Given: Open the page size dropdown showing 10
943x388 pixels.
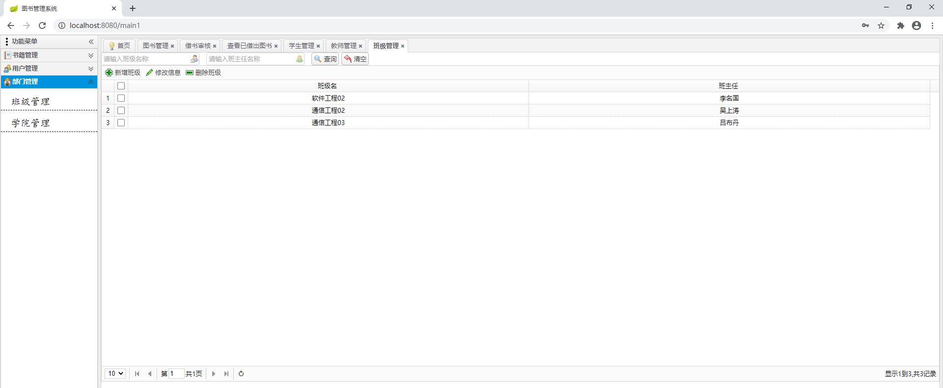Looking at the screenshot, I should [115, 374].
